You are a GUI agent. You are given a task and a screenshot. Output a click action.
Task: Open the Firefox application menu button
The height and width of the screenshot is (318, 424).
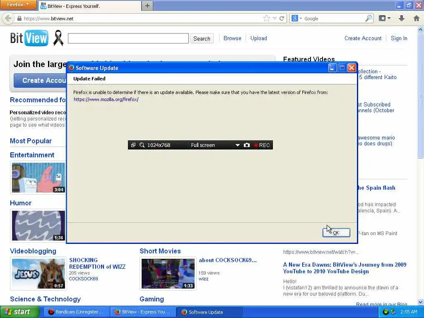tap(18, 5)
